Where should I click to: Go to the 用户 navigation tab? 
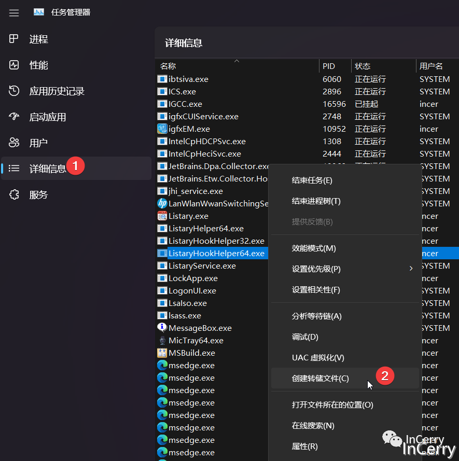[x=76, y=143]
